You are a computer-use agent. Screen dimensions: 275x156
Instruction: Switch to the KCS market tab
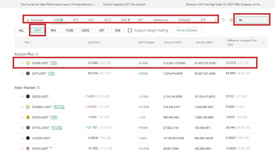pos(91,20)
